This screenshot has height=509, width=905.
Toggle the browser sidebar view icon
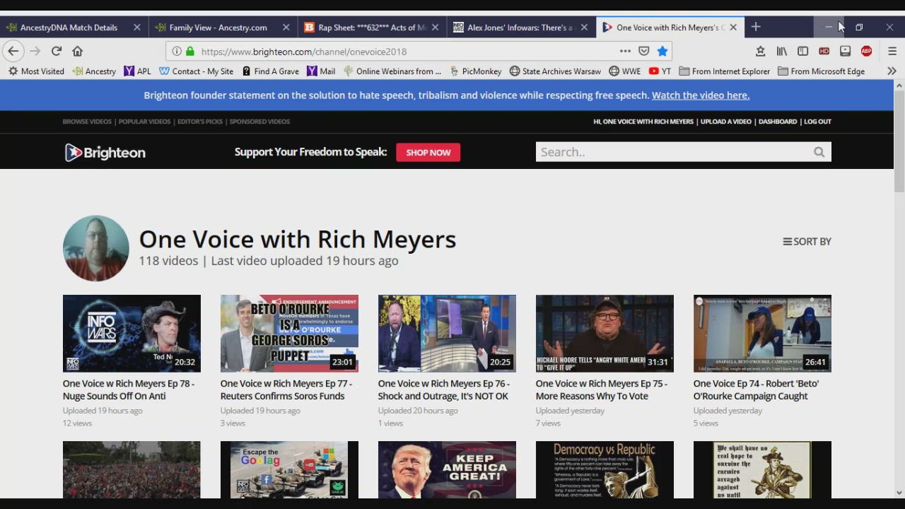(802, 51)
